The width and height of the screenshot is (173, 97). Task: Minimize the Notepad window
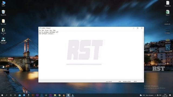pyautogui.click(x=134, y=28)
